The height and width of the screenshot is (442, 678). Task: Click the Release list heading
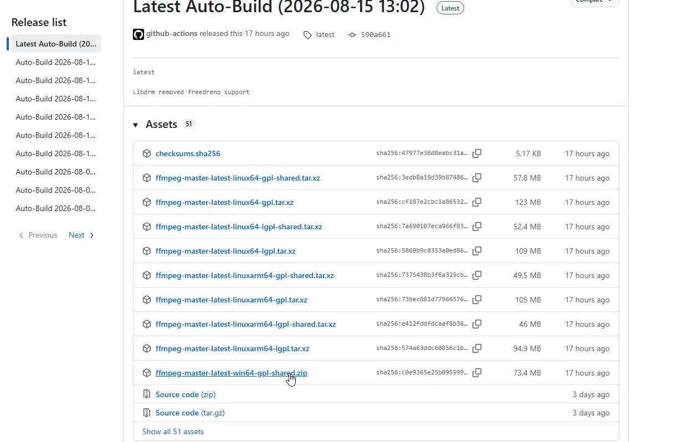tap(39, 22)
